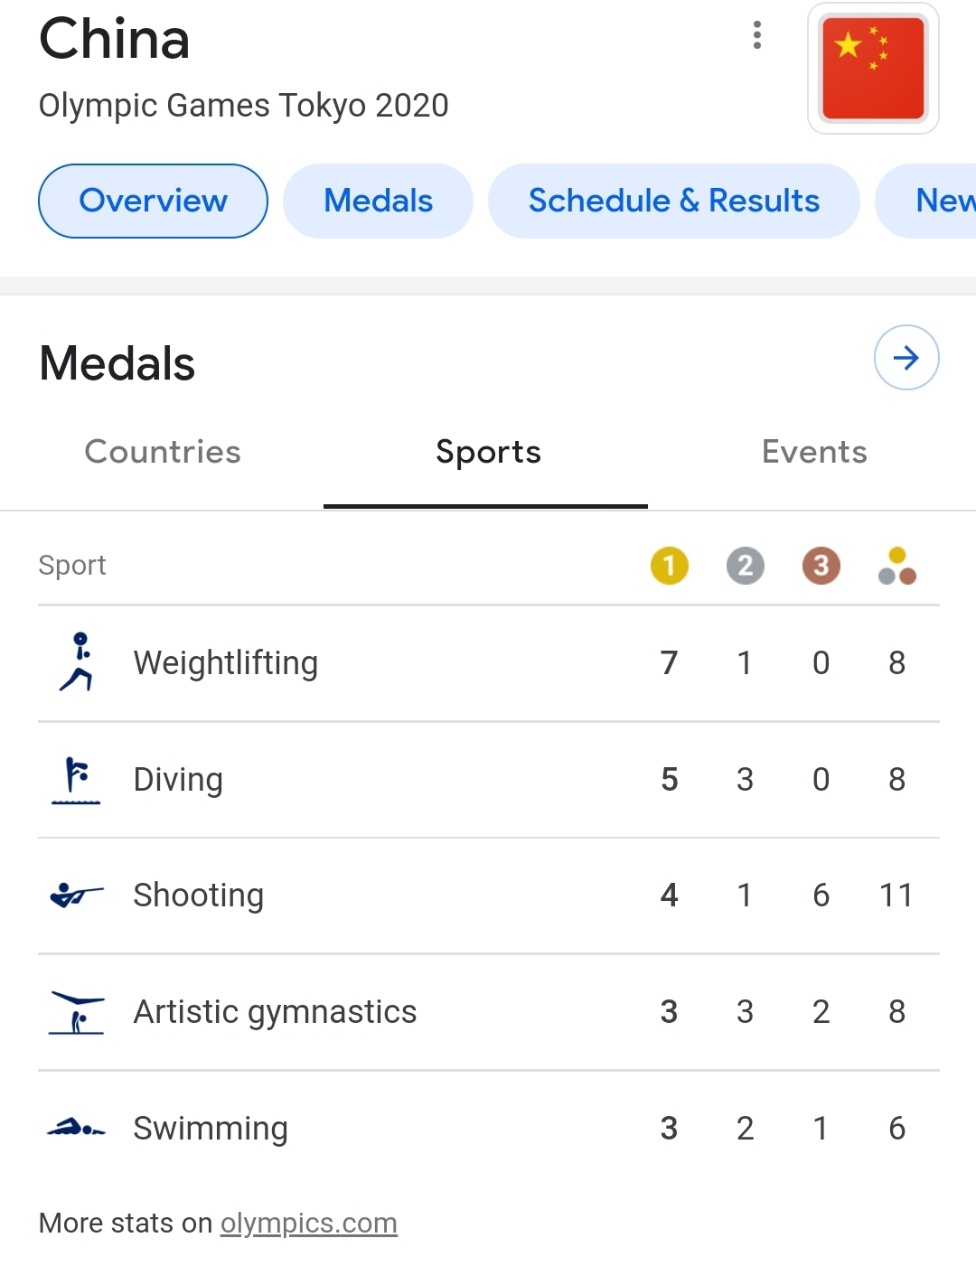
Task: Switch to the Events tab
Action: (x=814, y=452)
